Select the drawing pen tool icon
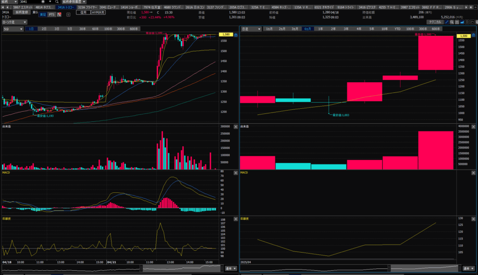 click(447, 22)
